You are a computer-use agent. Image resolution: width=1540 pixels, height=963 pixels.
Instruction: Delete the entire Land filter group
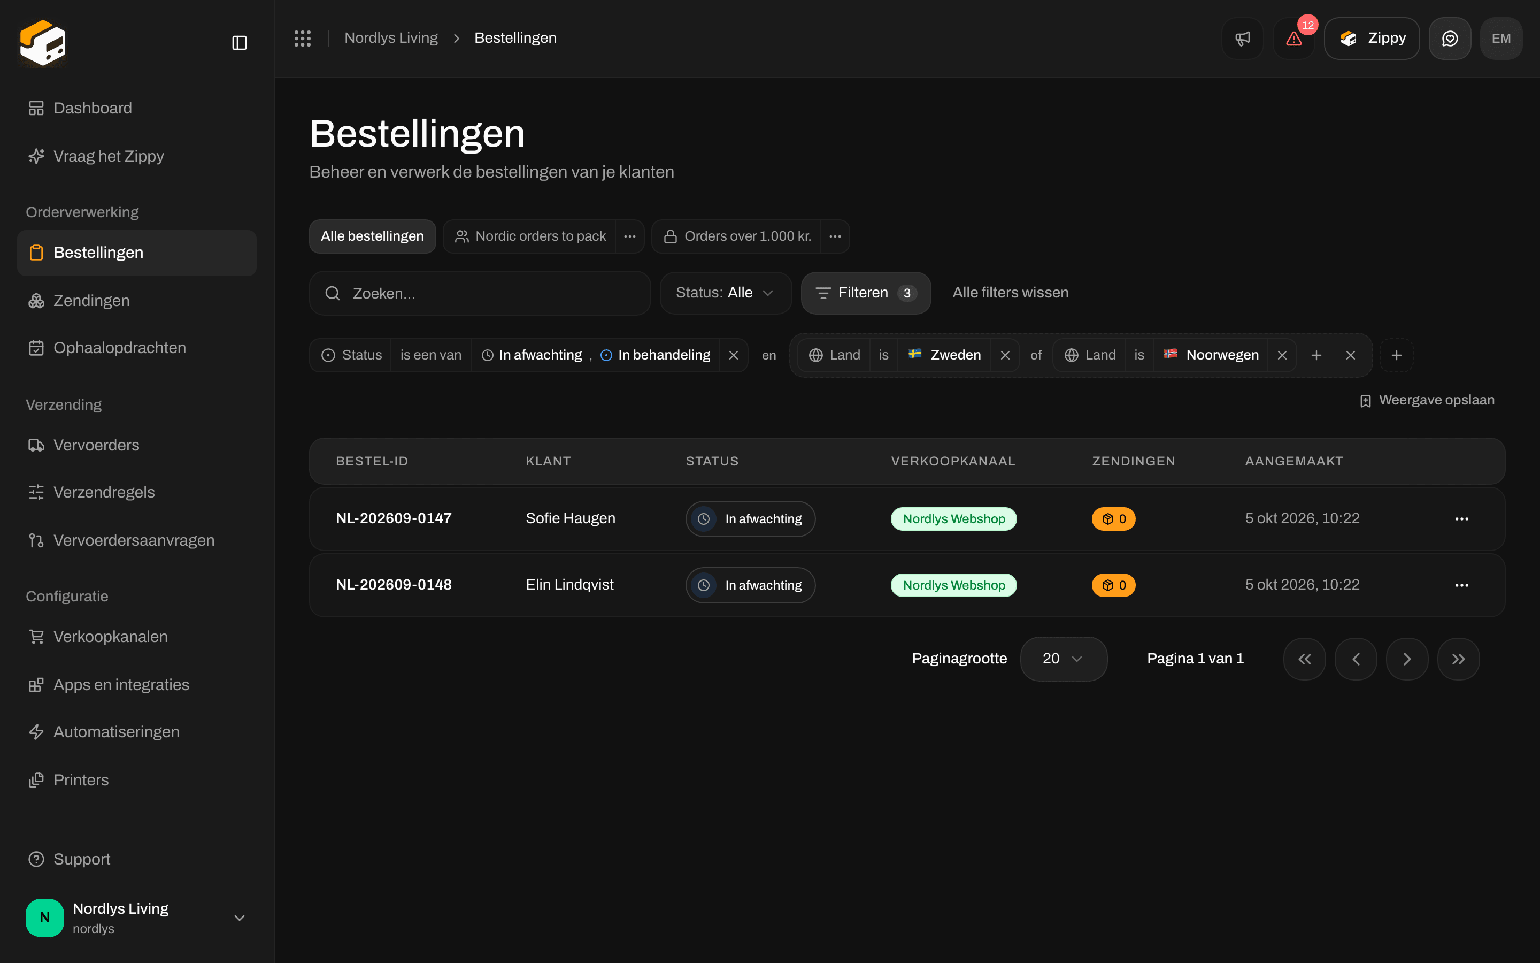click(1350, 355)
